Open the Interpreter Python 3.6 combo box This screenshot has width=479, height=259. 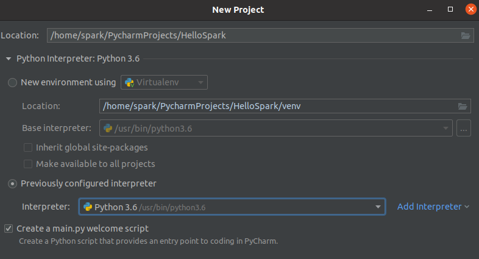[232, 207]
